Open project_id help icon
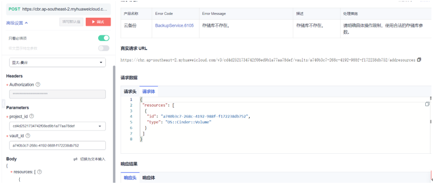This screenshot has height=190, width=433. (x=32, y=116)
